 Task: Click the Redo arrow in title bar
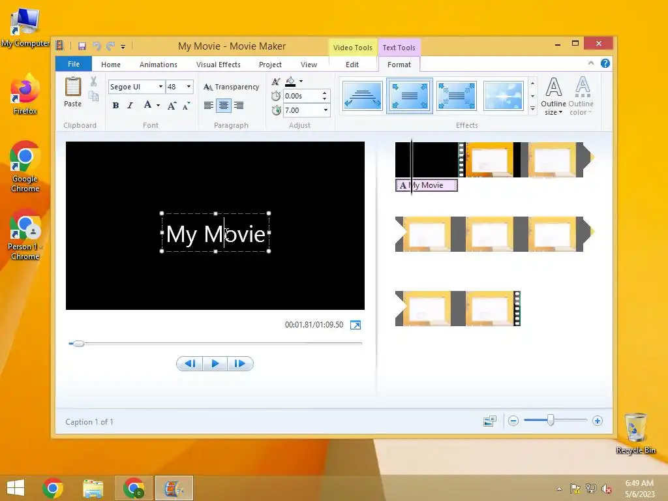pos(111,46)
